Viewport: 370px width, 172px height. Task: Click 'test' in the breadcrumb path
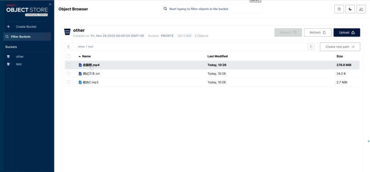click(90, 47)
